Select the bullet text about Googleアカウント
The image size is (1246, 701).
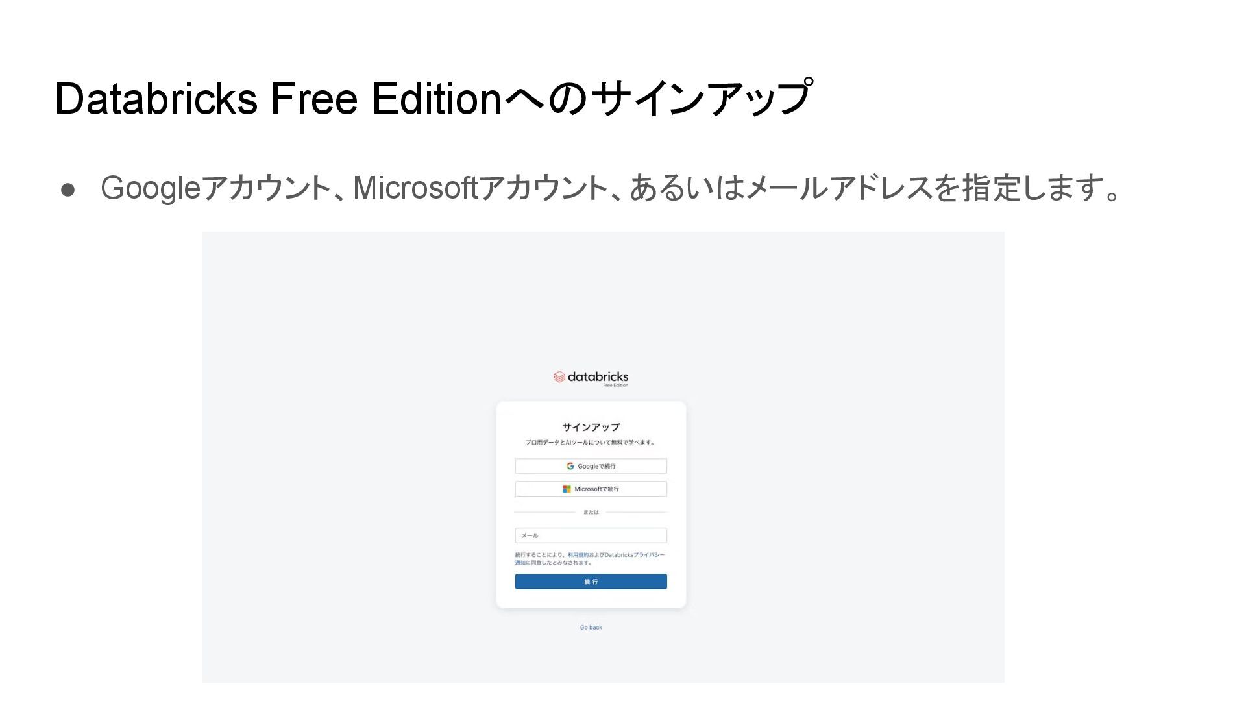[x=610, y=188]
